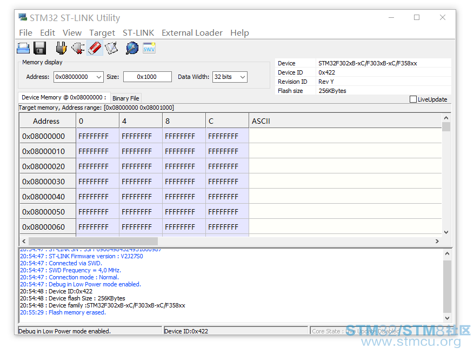Select address row 0x08000000
474x355 pixels.
[48, 136]
